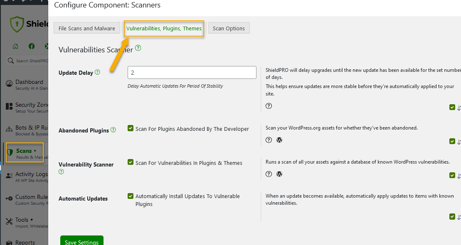Click the Custom Rules icon

pos(10,198)
